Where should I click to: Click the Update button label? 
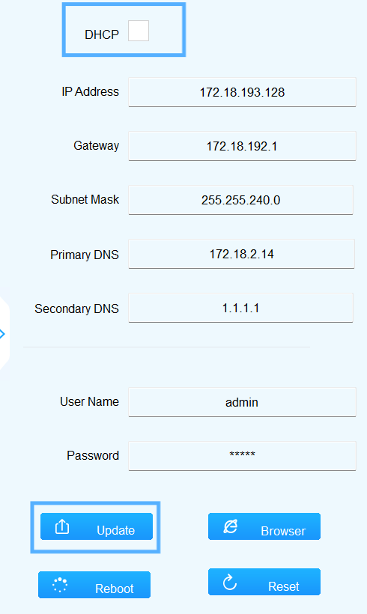[115, 530]
